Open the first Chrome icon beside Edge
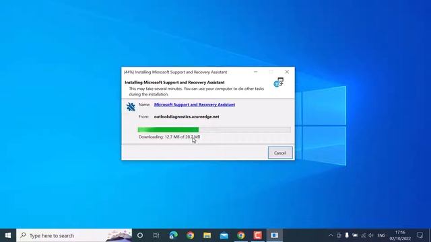The image size is (431, 242). pos(190,235)
